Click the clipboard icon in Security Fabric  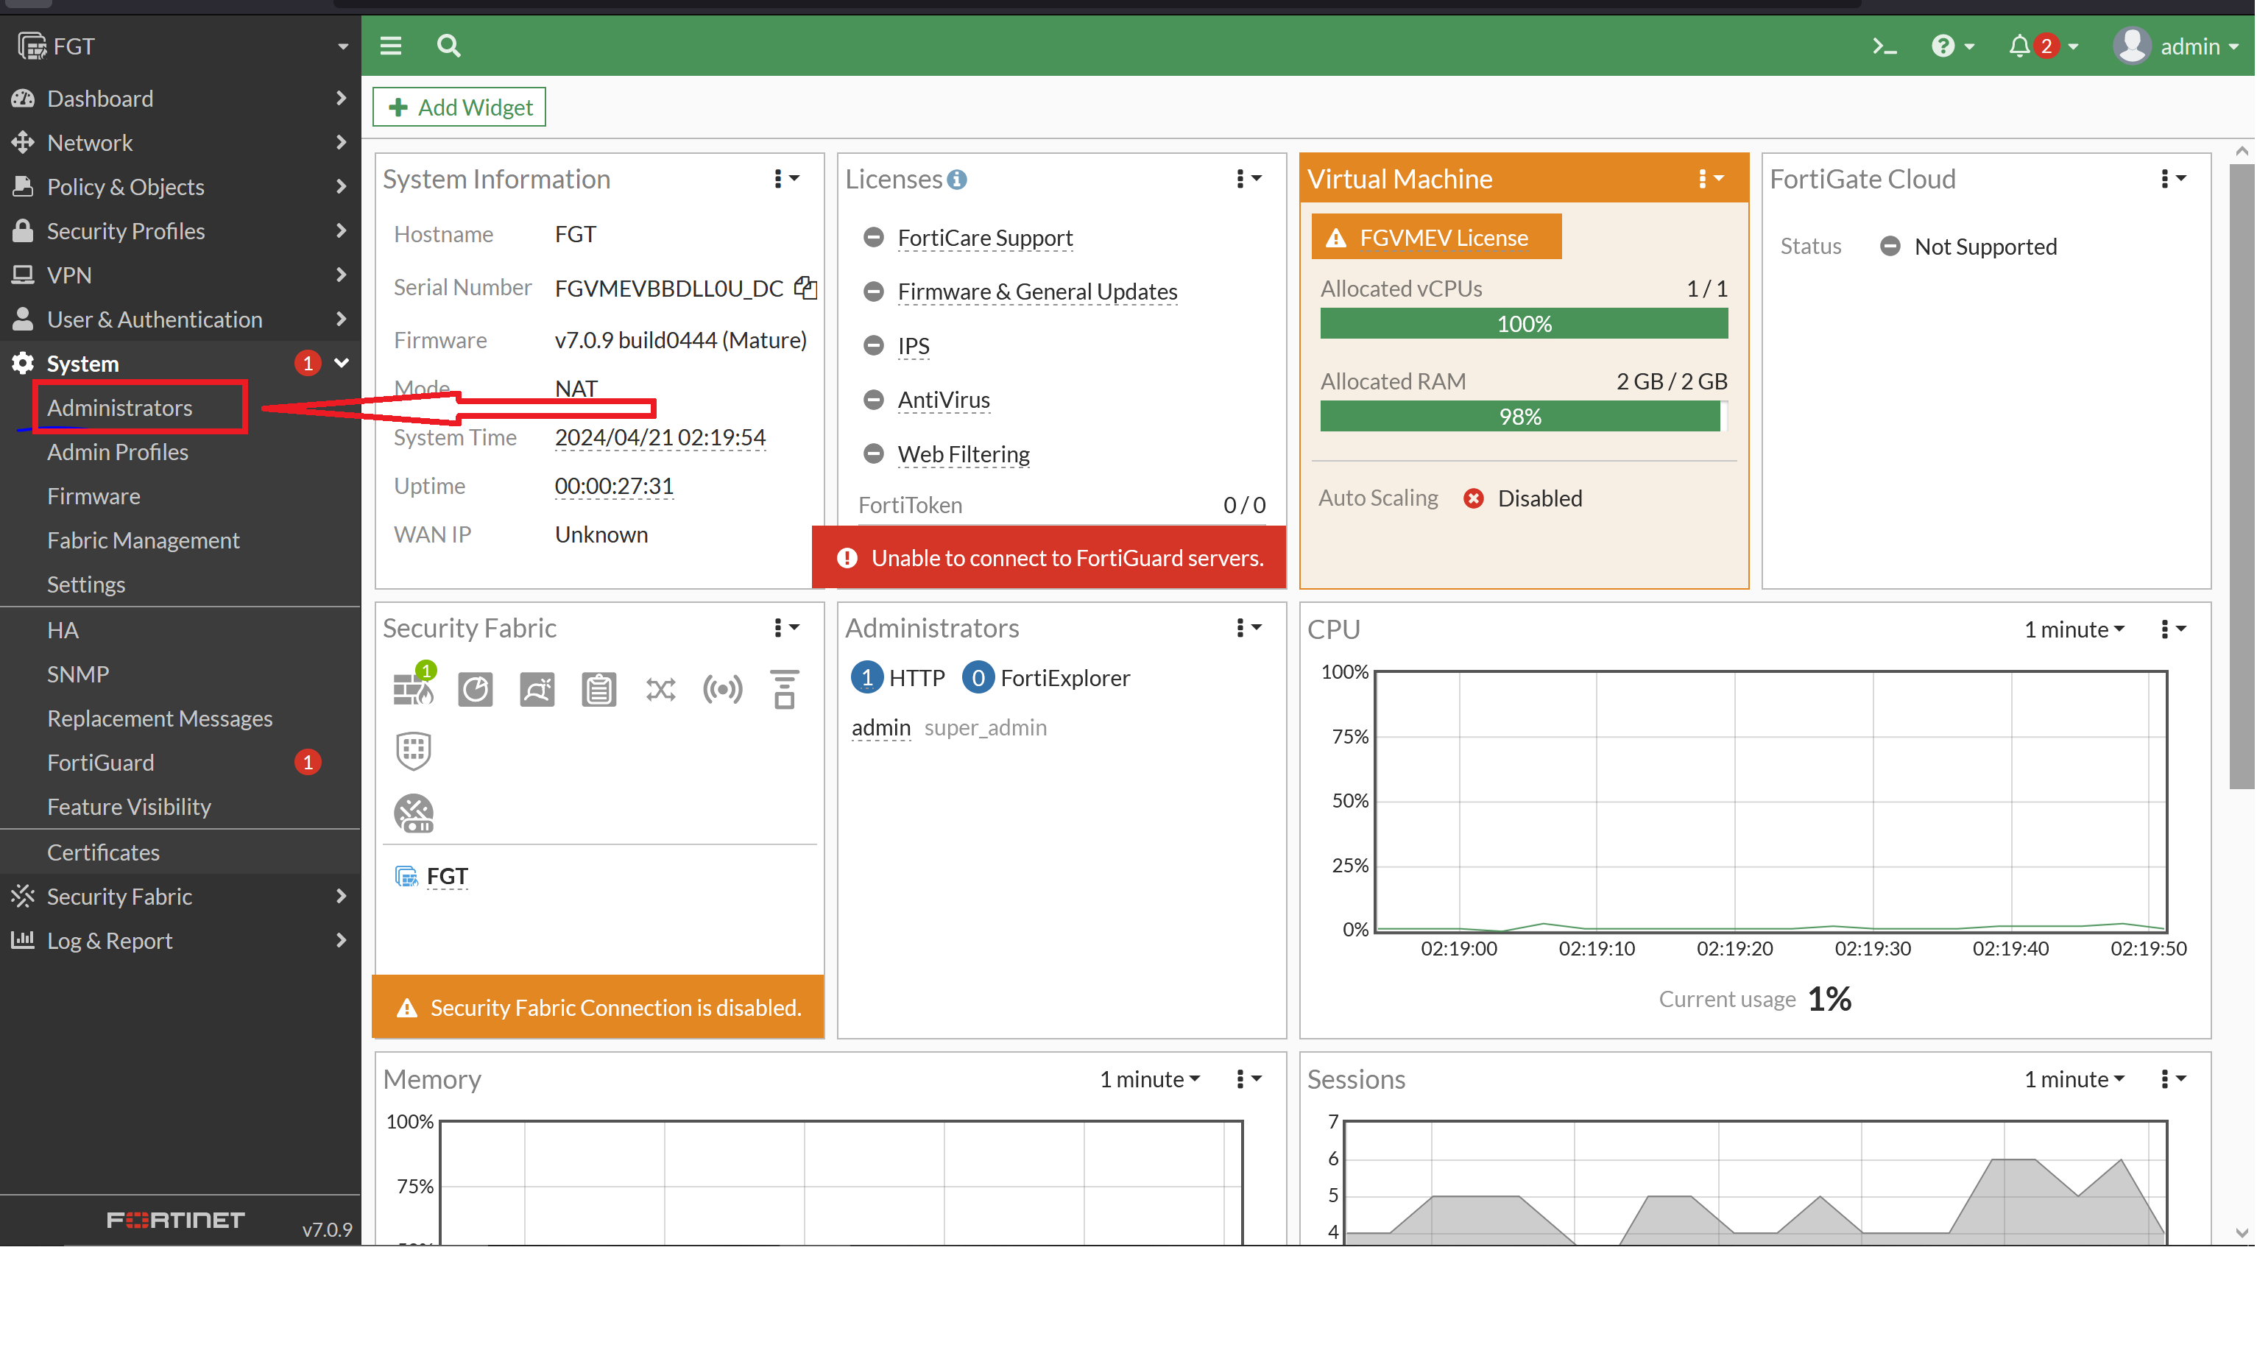point(598,690)
